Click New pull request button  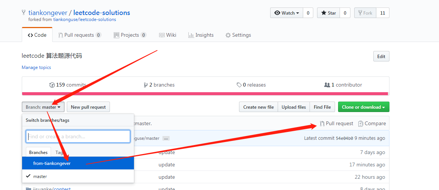[x=88, y=107]
